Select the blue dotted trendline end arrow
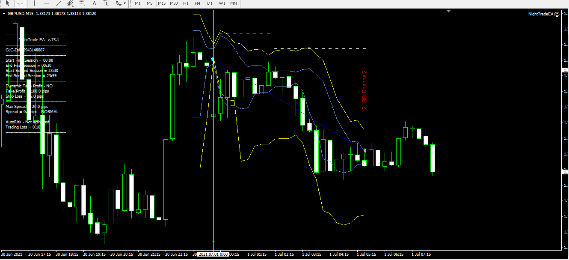569x260 pixels. [365, 150]
